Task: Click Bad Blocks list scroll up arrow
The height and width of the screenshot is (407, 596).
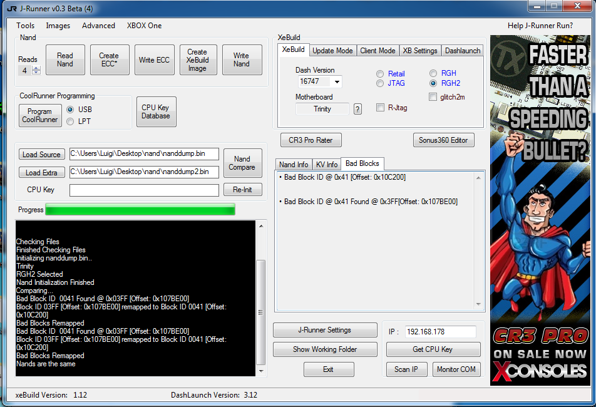Action: pyautogui.click(x=478, y=178)
